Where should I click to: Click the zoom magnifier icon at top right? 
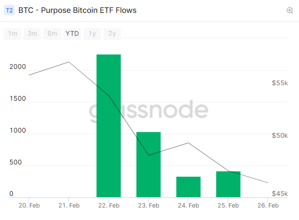[290, 10]
